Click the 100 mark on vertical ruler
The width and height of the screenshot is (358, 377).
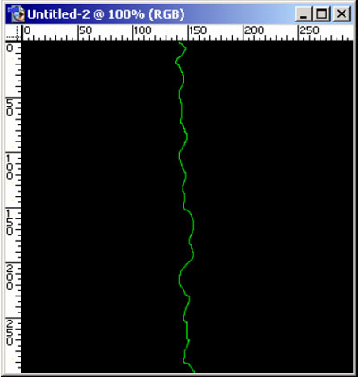10,167
